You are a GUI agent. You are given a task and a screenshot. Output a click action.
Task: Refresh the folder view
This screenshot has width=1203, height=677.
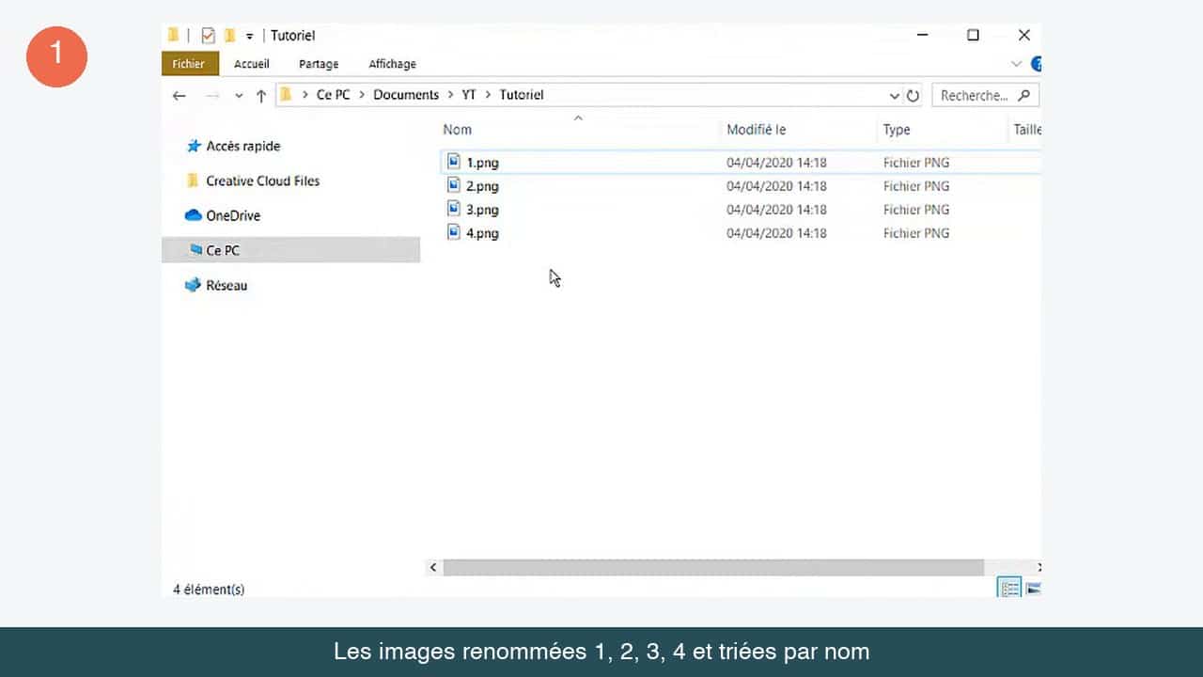pyautogui.click(x=913, y=96)
